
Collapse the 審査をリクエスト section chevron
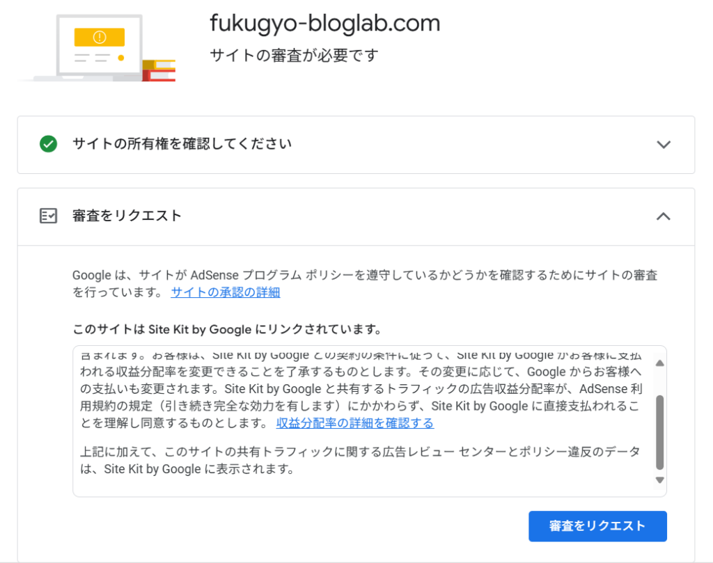point(664,216)
